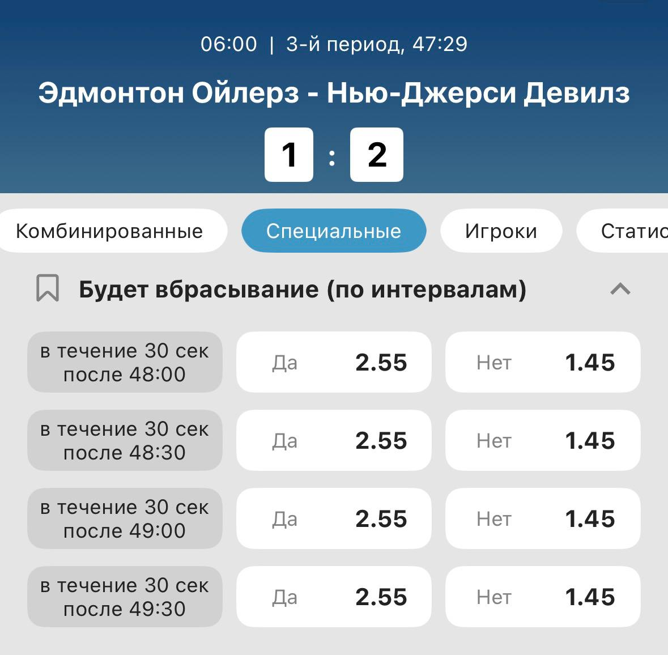The width and height of the screenshot is (668, 655).
Task: Bet Нет 1.45 for after 48:30
Action: (543, 441)
